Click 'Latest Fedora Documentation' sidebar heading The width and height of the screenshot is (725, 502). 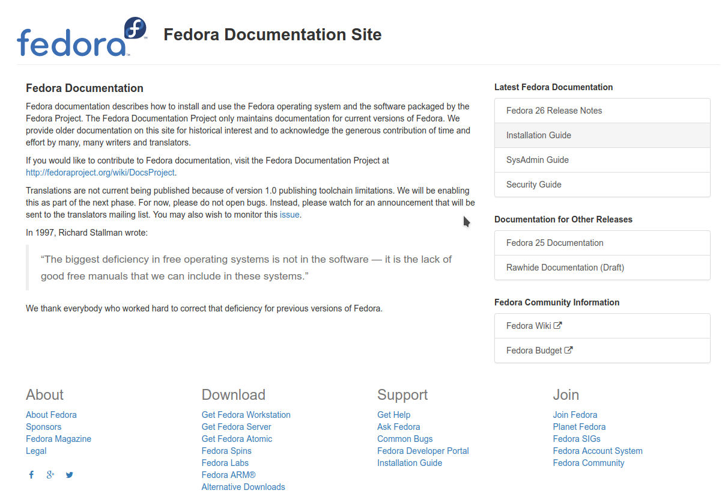click(x=553, y=87)
